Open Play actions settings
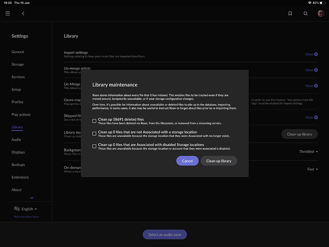This screenshot has height=247, width=329. [21, 115]
